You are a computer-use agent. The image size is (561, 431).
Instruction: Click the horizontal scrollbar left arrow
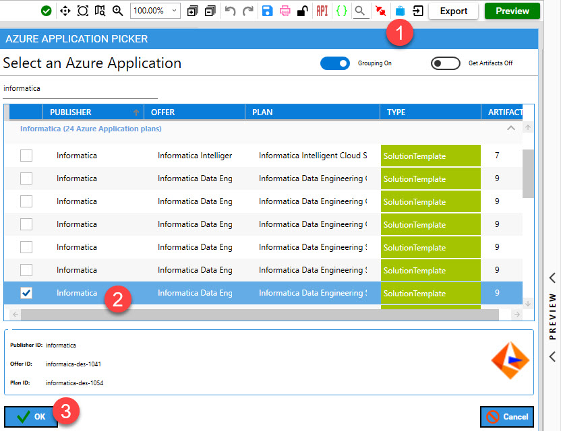coord(16,314)
